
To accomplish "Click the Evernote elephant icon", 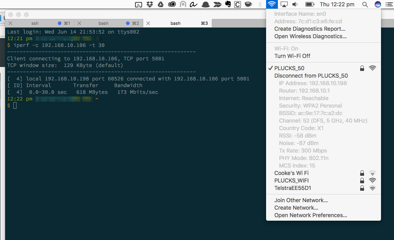I will coord(228,4).
